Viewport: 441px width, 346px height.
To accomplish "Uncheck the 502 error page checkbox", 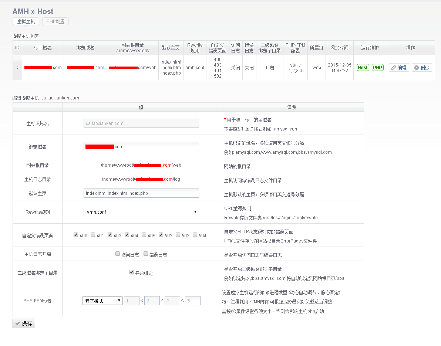I will 161,235.
